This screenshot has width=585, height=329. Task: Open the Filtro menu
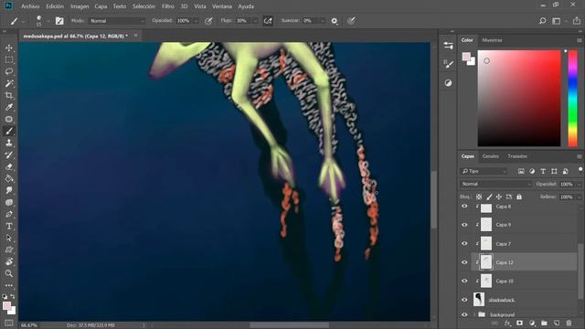click(x=168, y=6)
